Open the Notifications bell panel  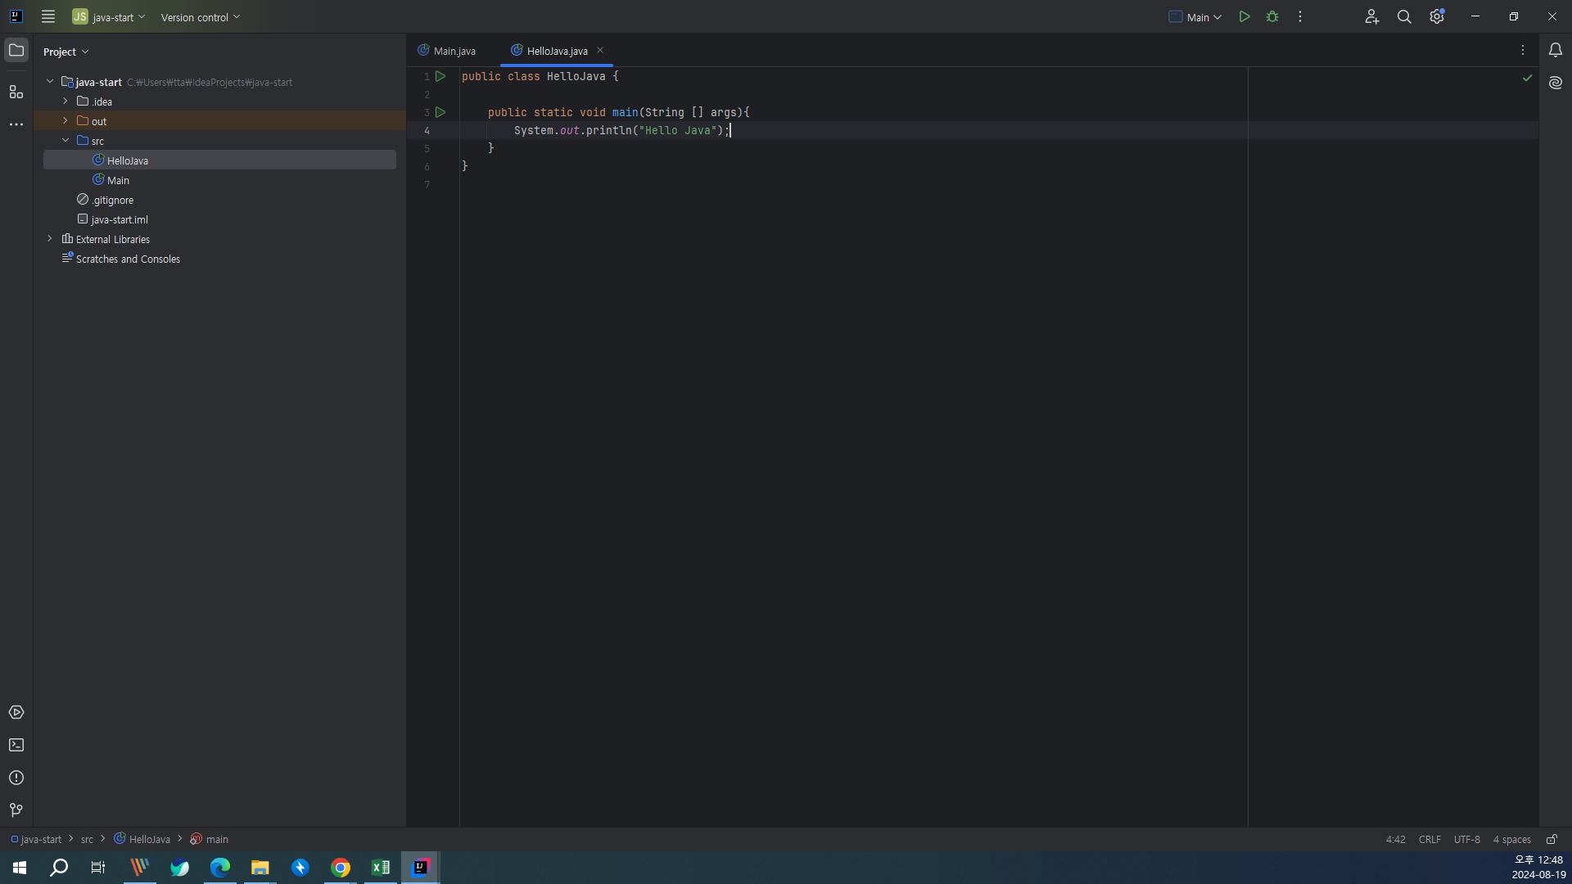(x=1555, y=50)
